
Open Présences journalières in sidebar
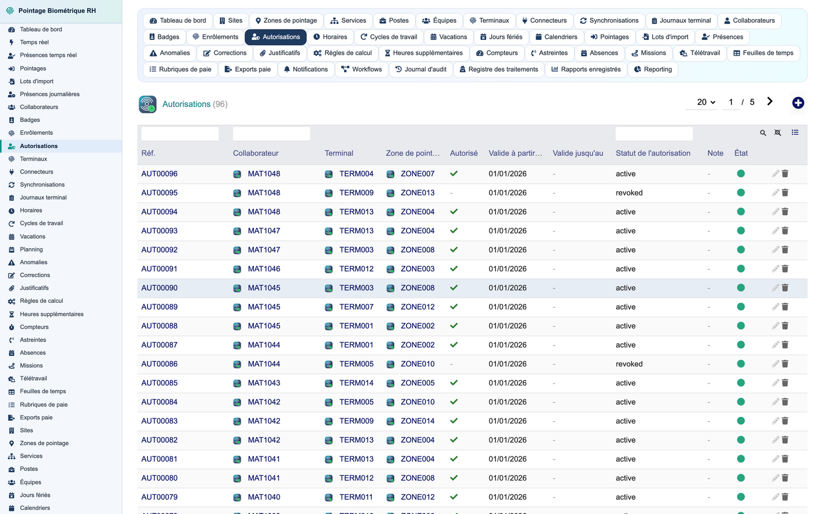(50, 94)
